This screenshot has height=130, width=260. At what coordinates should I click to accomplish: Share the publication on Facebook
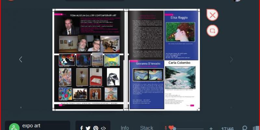pos(82,128)
